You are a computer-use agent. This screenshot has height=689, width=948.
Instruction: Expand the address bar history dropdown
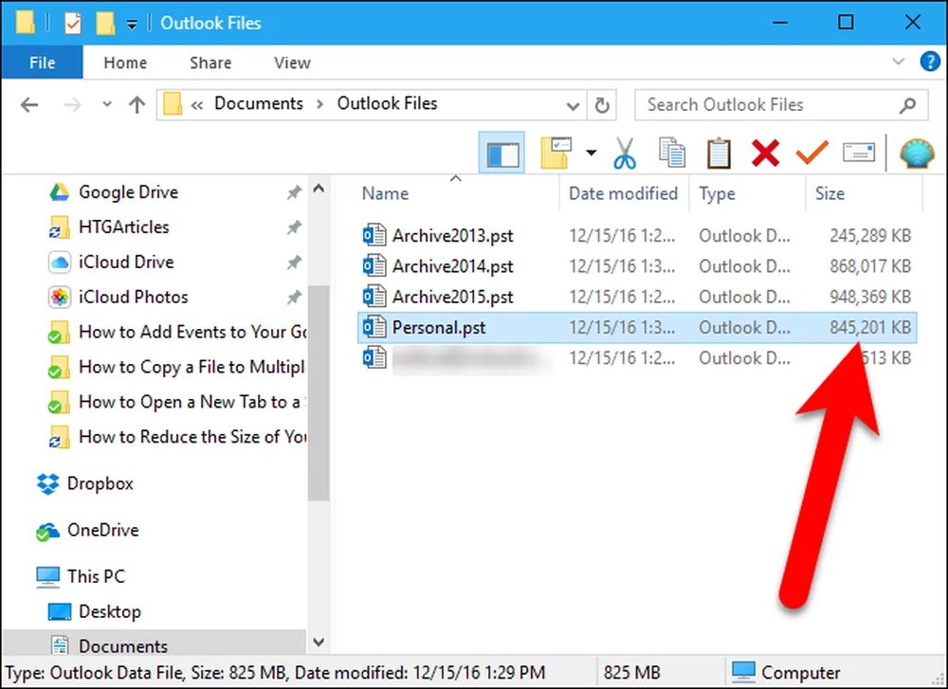[x=573, y=106]
